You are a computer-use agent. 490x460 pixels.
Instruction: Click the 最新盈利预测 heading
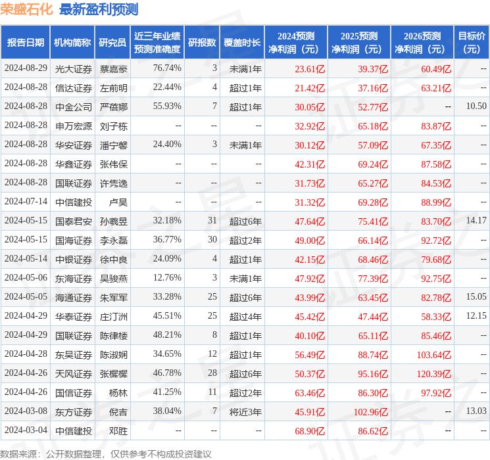coord(99,9)
